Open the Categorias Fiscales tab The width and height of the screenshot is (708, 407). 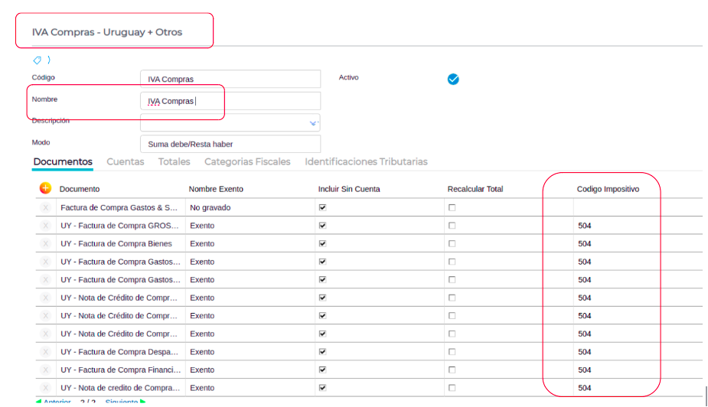tap(247, 161)
